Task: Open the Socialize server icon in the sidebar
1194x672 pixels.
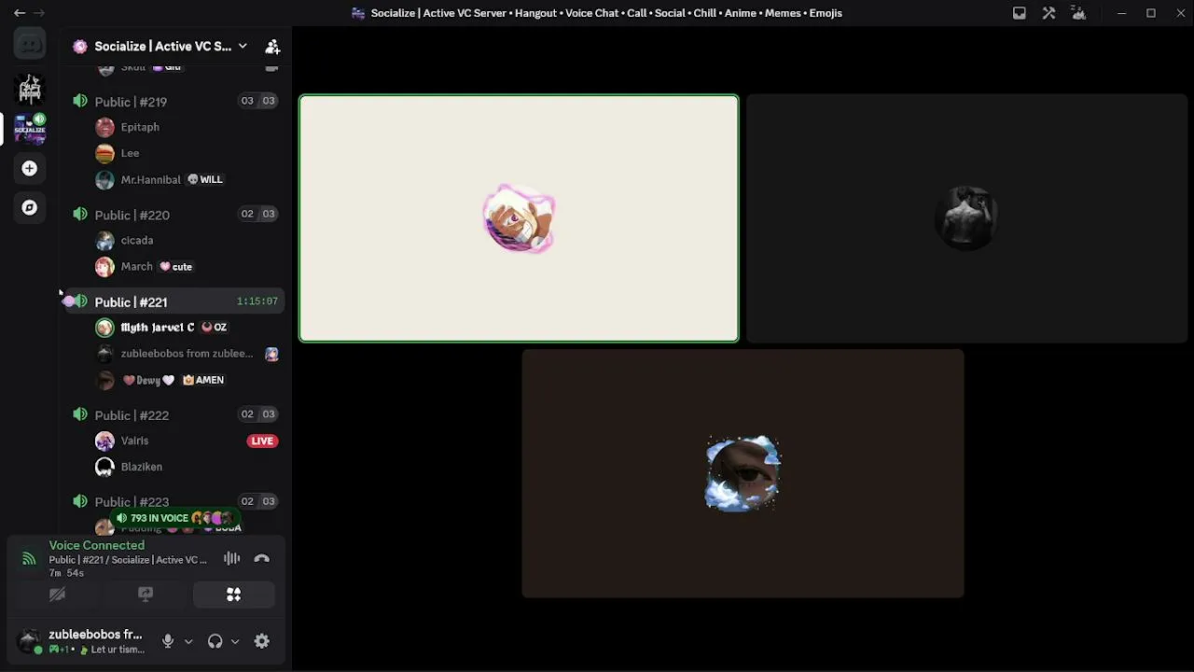Action: click(x=30, y=129)
